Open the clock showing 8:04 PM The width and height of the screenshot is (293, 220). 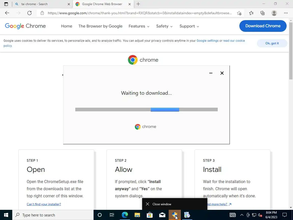(x=271, y=215)
